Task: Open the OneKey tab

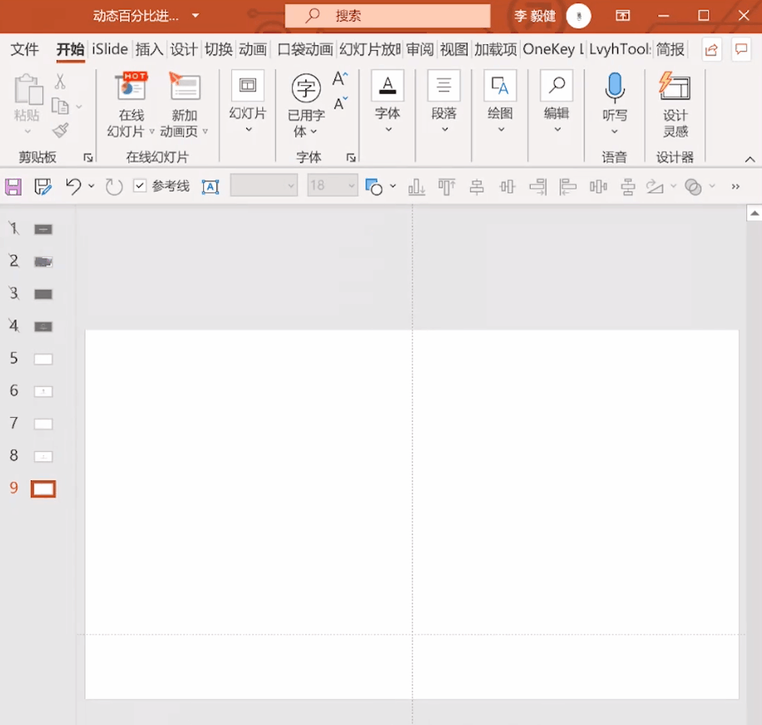Action: 553,49
